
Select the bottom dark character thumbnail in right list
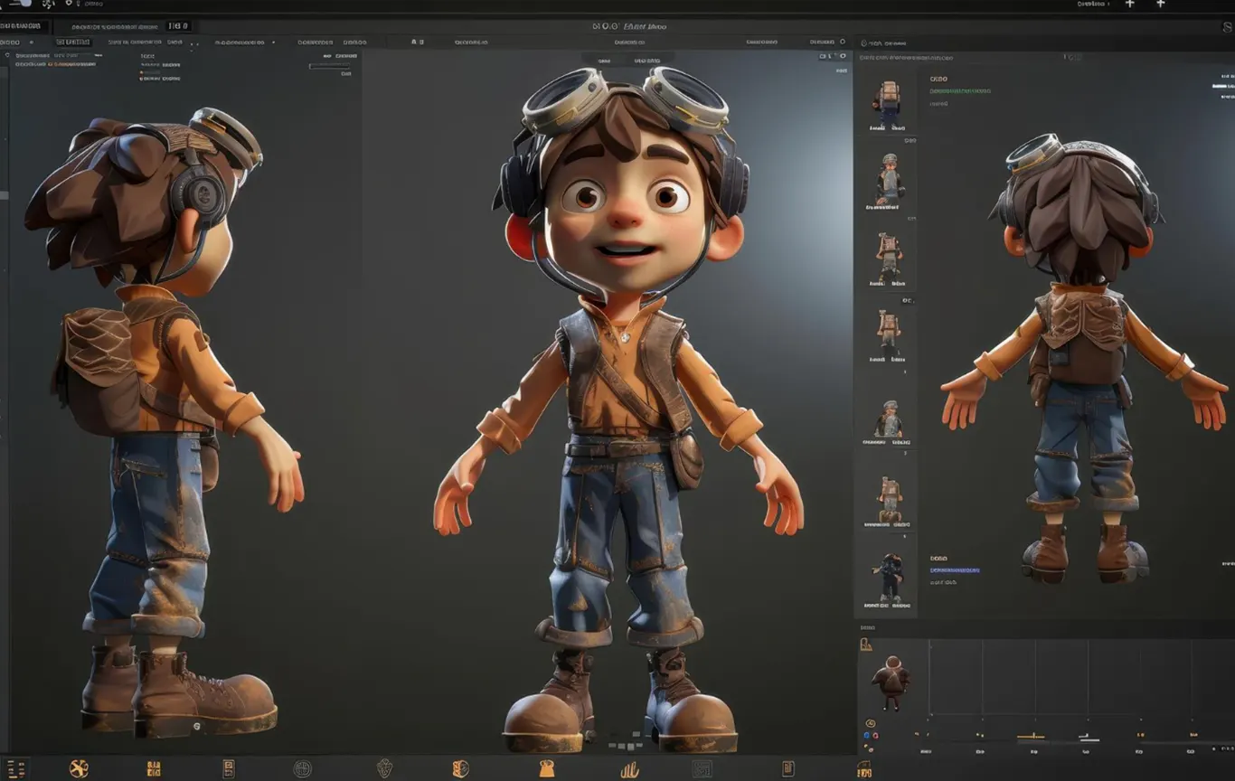pos(888,578)
